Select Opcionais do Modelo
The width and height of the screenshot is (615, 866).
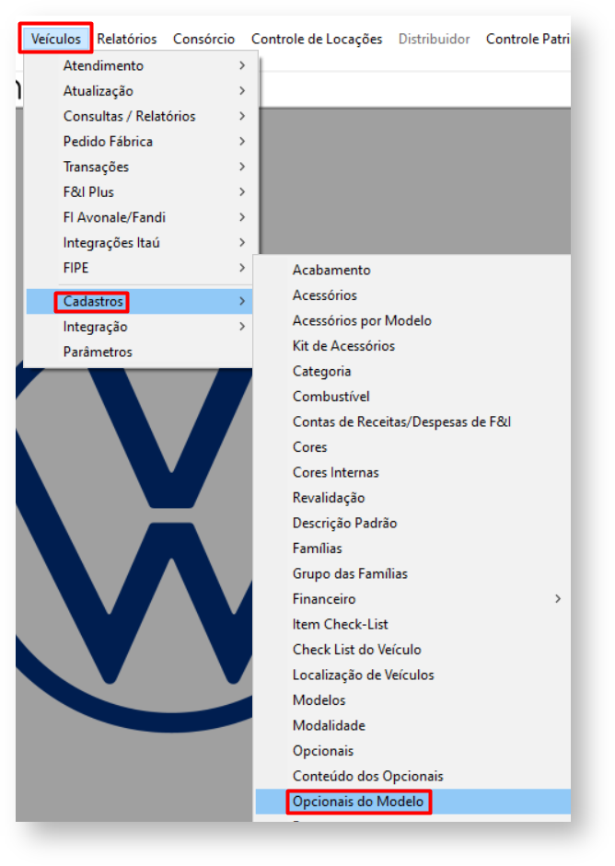tap(413, 802)
